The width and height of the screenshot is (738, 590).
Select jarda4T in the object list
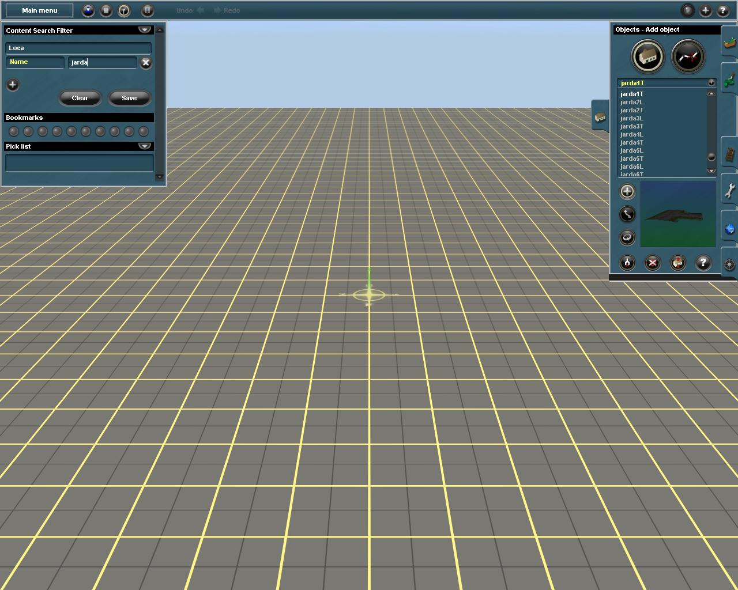(632, 142)
